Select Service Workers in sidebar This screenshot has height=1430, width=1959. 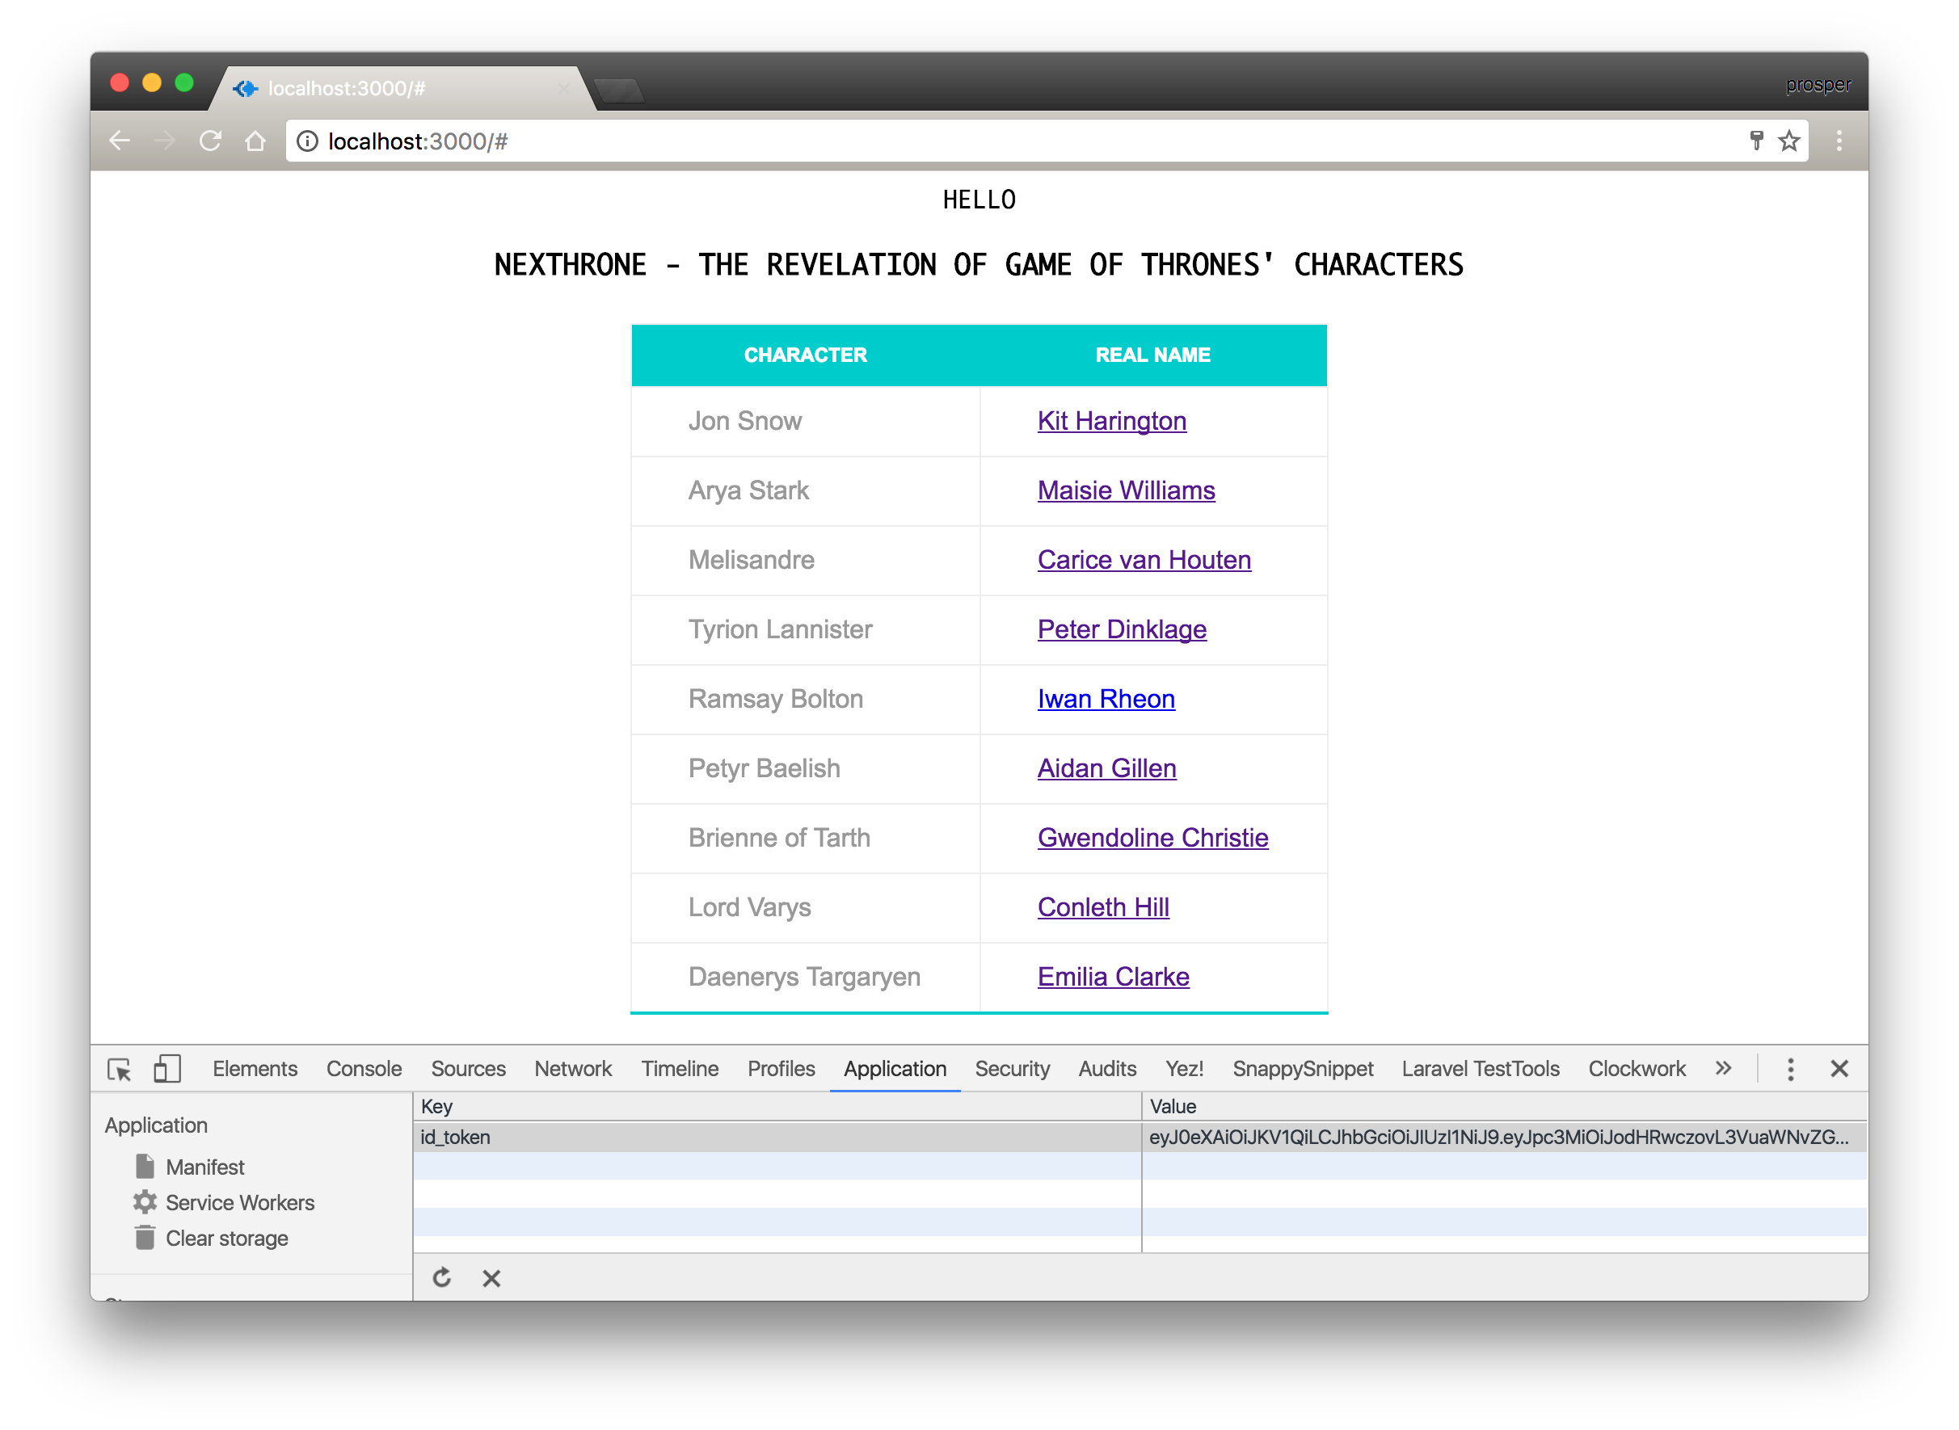pos(240,1203)
